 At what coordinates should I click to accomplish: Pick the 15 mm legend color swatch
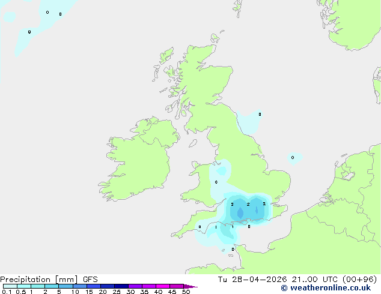coord(93,286)
